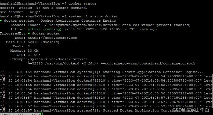Click the CPU value 2.100s
Image resolution: width=213 pixels, height=115 pixels.
pyautogui.click(x=34, y=55)
